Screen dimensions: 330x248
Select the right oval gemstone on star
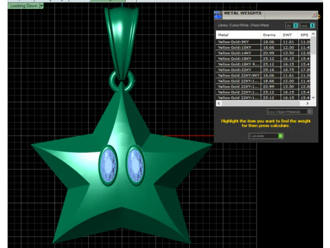[x=135, y=165]
